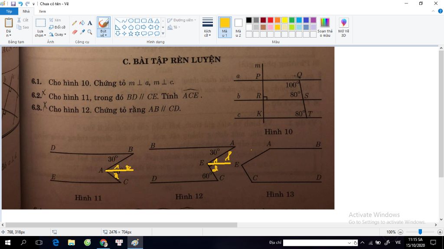Click the horizontal scrollbar thumb

121,225
